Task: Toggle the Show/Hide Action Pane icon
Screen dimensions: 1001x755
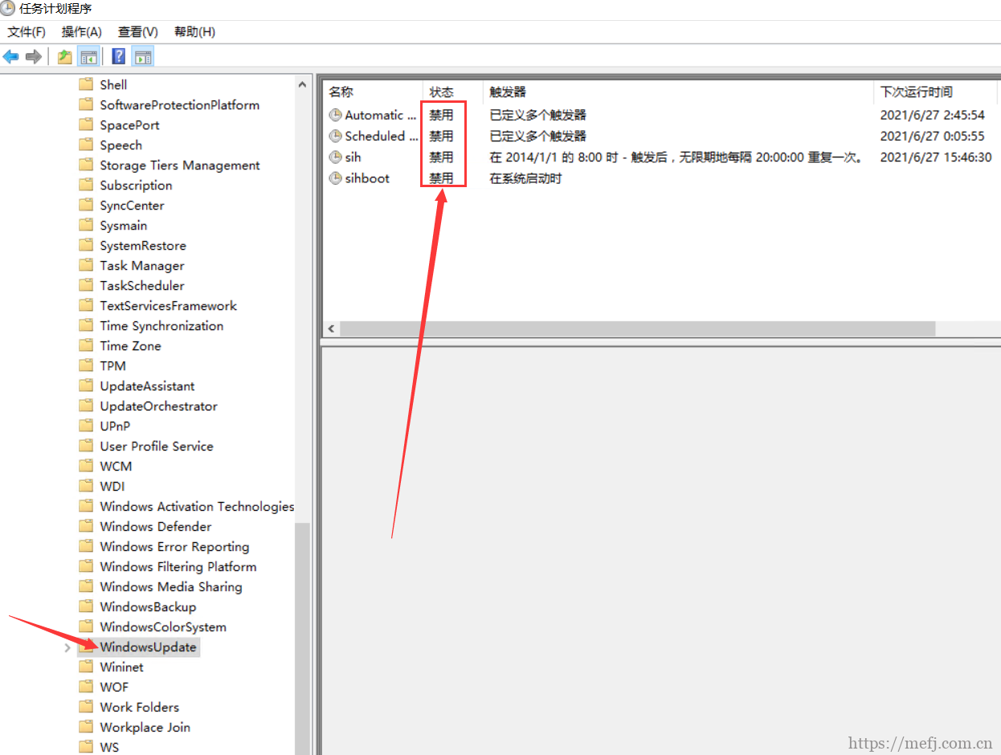Action: [143, 57]
